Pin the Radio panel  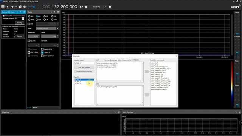(x=54, y=12)
